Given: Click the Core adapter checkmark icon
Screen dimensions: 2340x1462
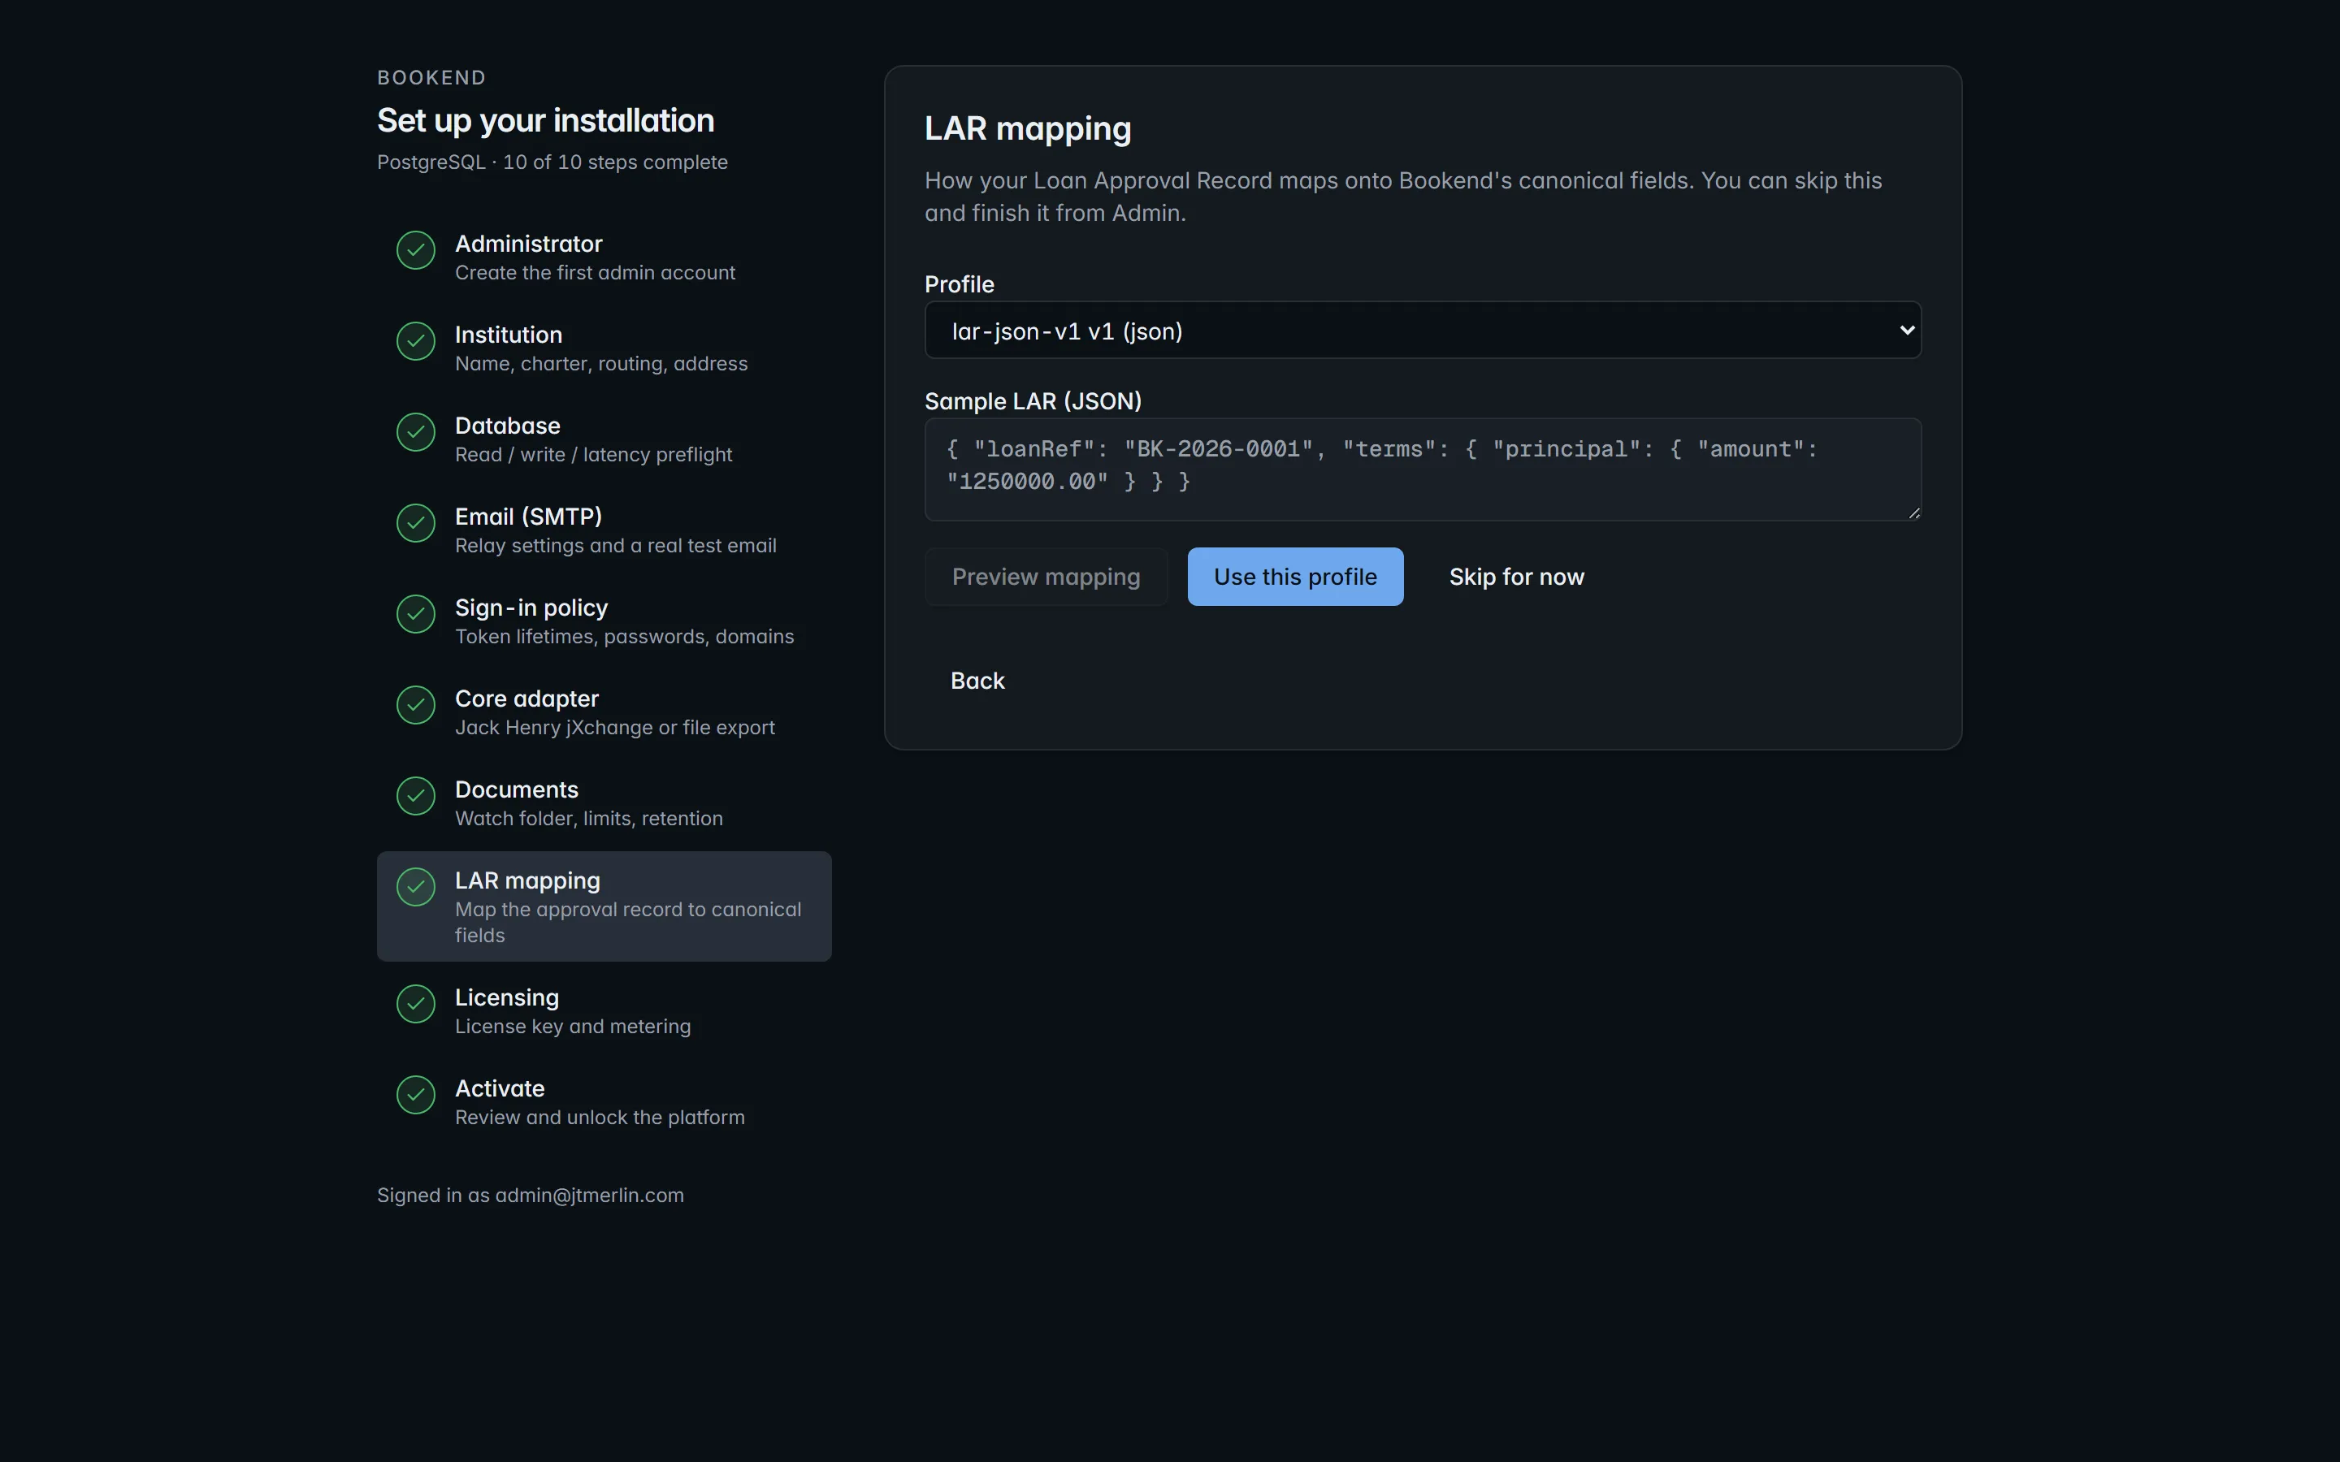Looking at the screenshot, I should tap(416, 705).
